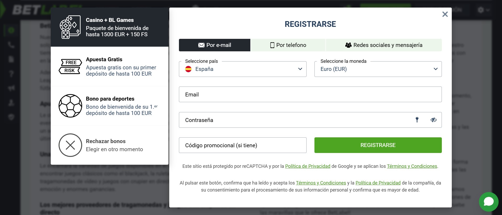The width and height of the screenshot is (502, 215).
Task: Open the live chat bubble
Action: [x=488, y=202]
